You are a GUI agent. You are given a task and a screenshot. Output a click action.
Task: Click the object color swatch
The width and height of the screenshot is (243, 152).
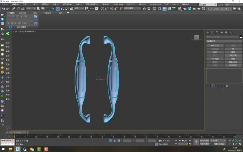(241, 37)
